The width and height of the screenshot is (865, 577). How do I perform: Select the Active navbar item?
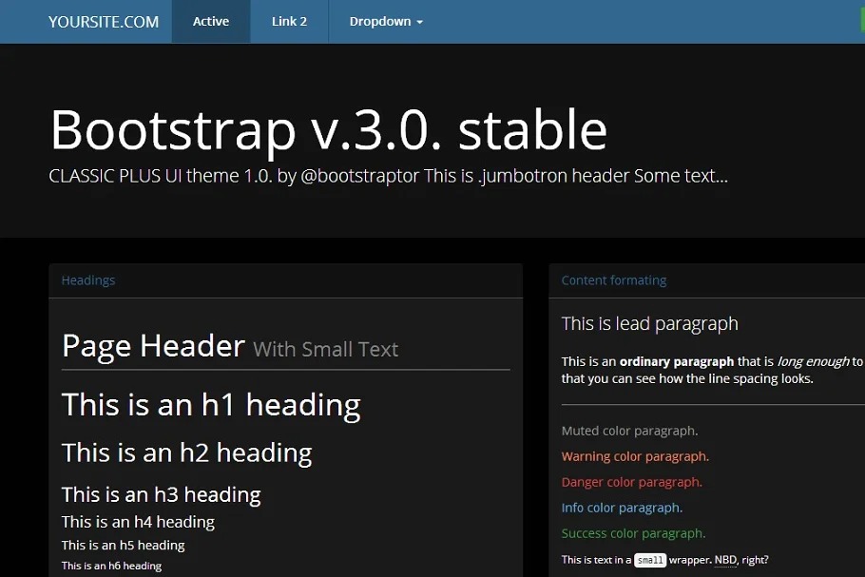click(211, 22)
